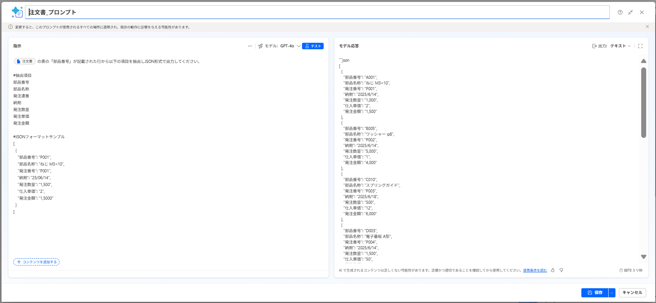This screenshot has height=303, width=656.
Task: Open the instructions more options ellipsis
Action: (250, 46)
